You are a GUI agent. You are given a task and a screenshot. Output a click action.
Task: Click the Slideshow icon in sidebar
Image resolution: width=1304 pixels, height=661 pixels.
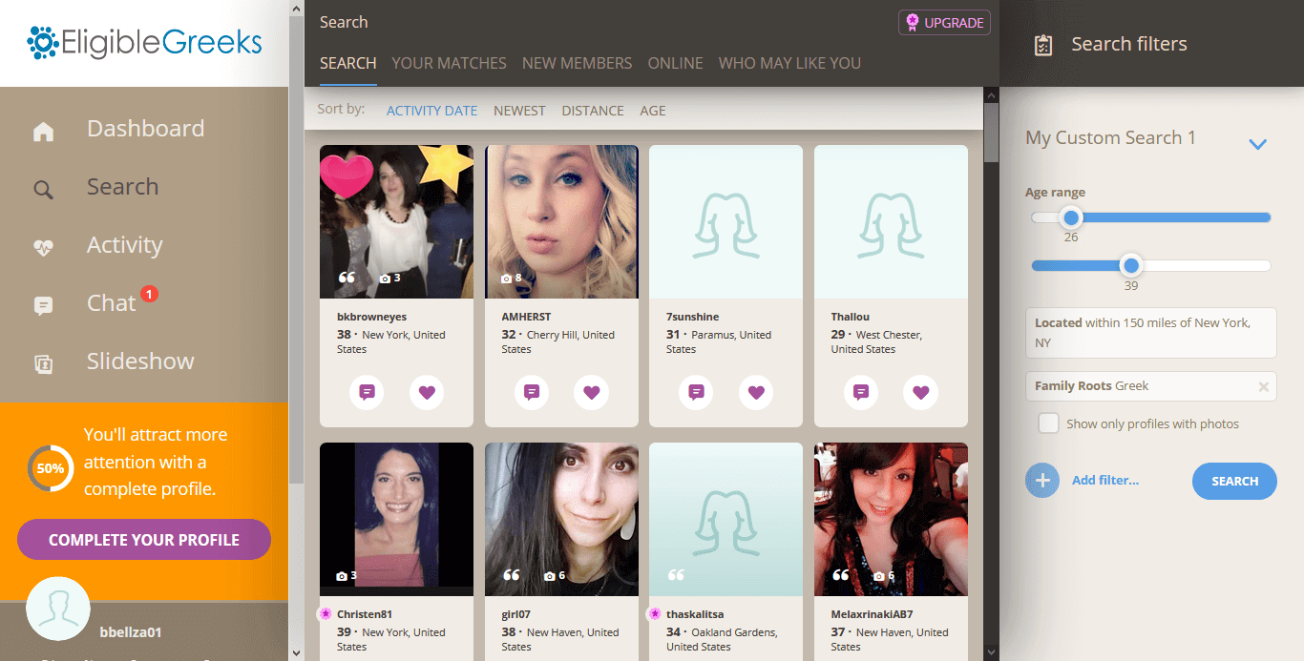point(43,363)
